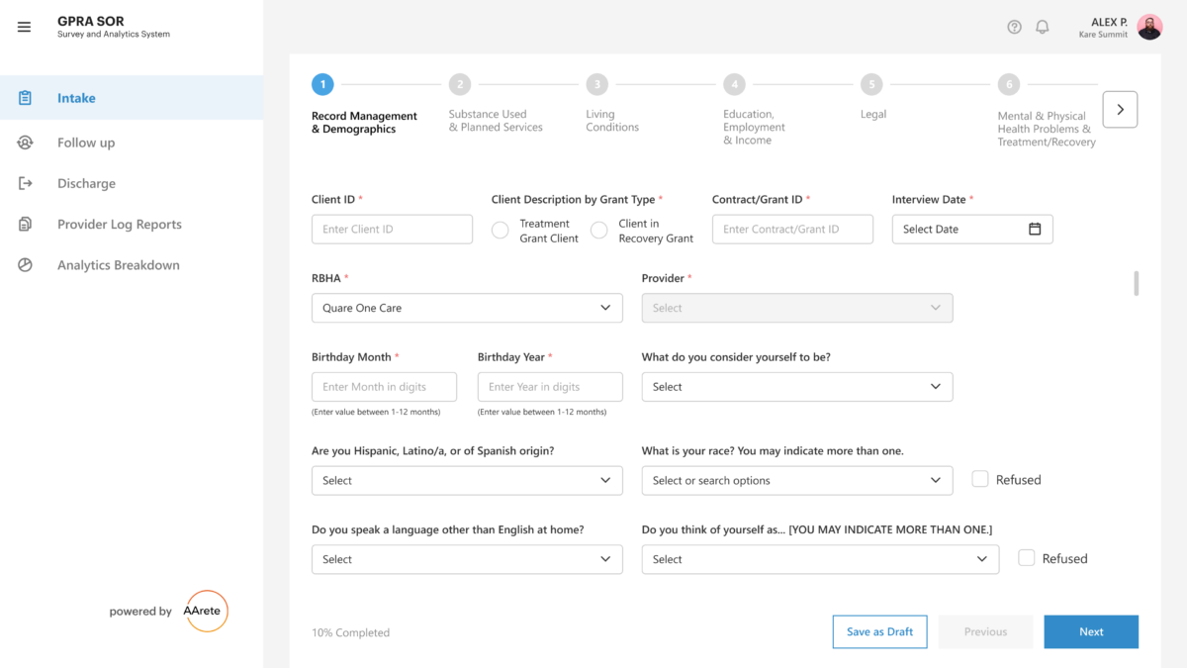
Task: Open the hamburger navigation menu
Action: (x=24, y=27)
